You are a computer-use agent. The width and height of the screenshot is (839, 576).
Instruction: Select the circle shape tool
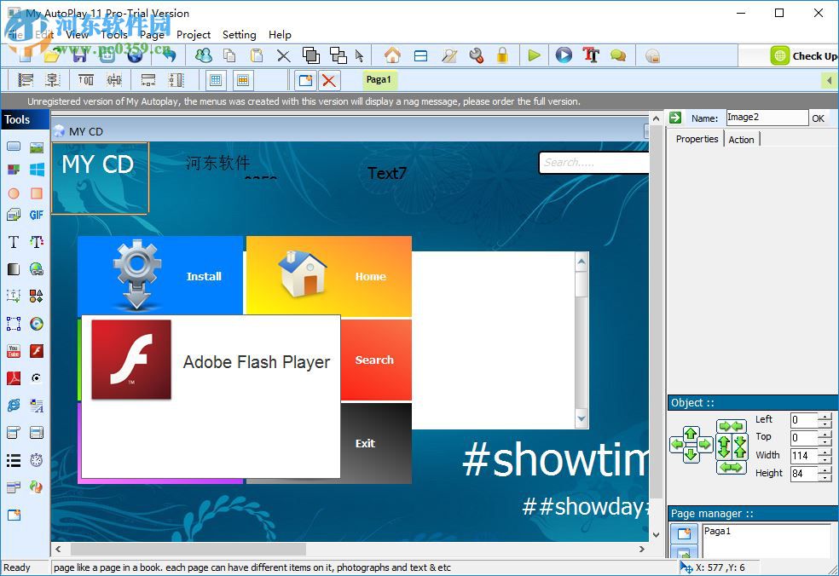tap(14, 193)
